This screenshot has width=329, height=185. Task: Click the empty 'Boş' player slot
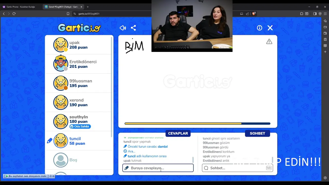tap(79, 160)
